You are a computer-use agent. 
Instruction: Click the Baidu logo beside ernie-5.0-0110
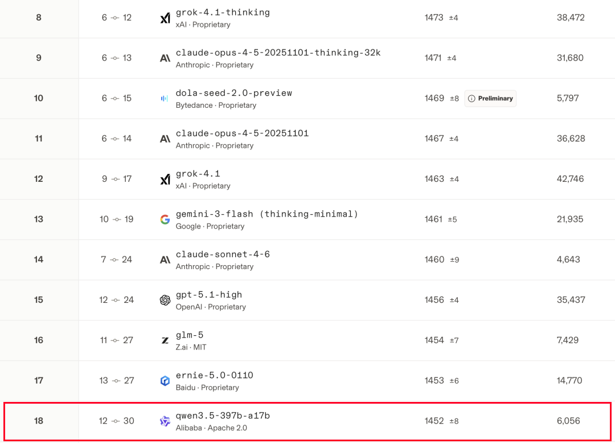click(165, 381)
